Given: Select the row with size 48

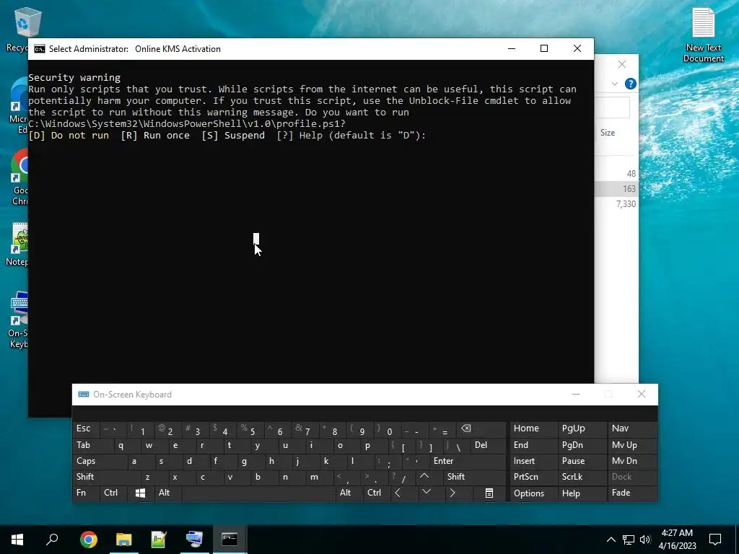Looking at the screenshot, I should tap(616, 174).
